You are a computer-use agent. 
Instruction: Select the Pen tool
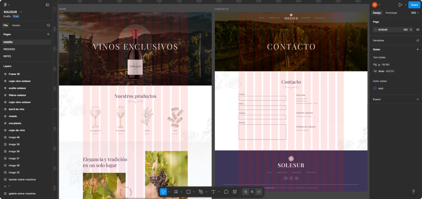[x=201, y=192]
